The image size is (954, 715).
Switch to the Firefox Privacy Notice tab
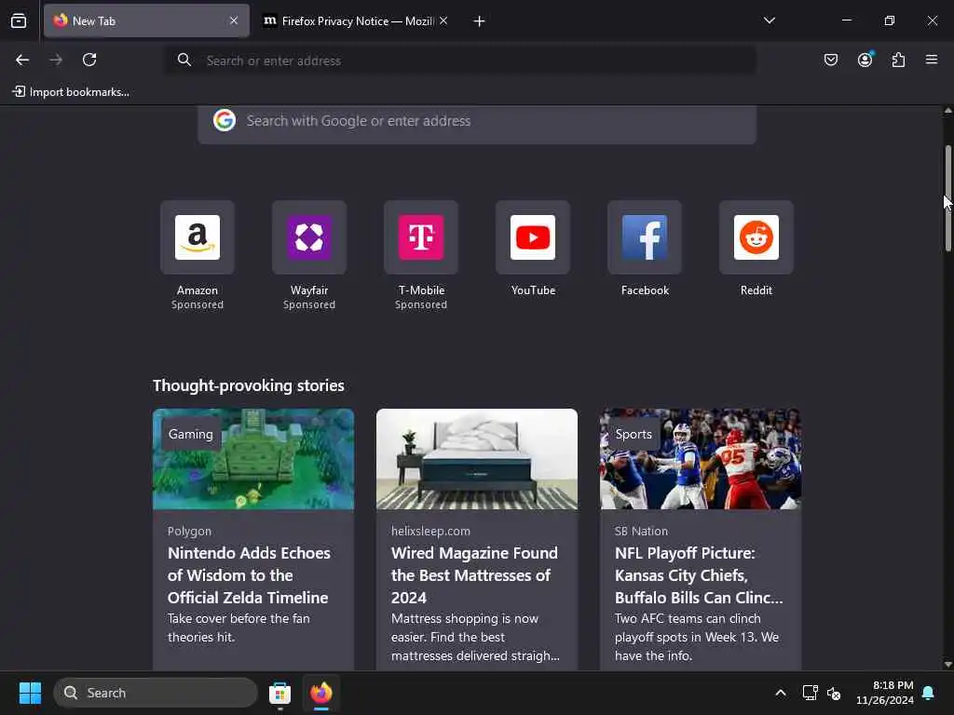coord(355,20)
